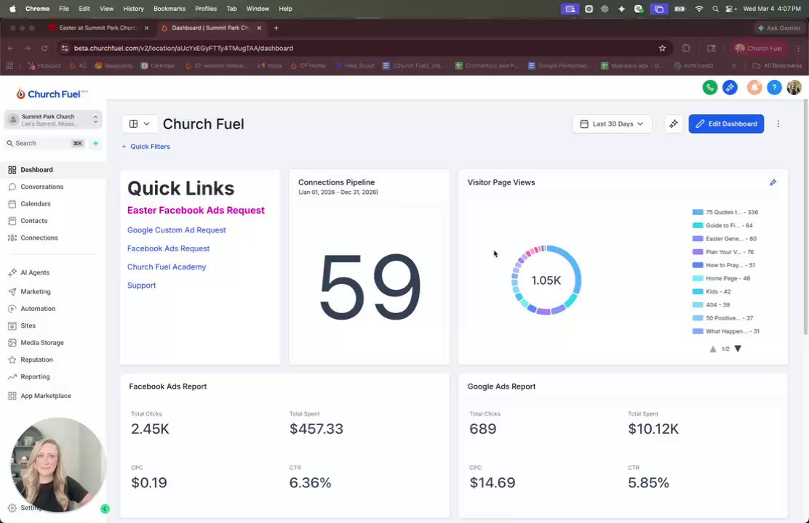The height and width of the screenshot is (523, 809).
Task: Open the Apple menu
Action: point(12,9)
